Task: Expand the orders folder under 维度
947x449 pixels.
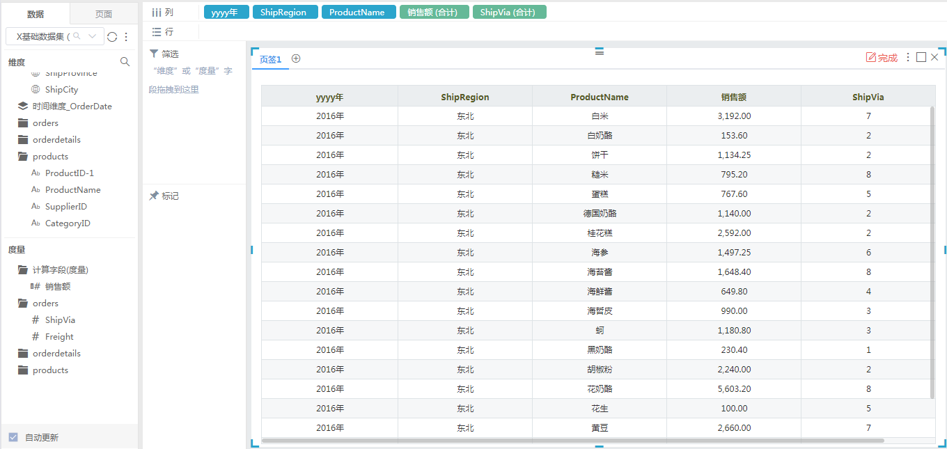Action: (23, 123)
